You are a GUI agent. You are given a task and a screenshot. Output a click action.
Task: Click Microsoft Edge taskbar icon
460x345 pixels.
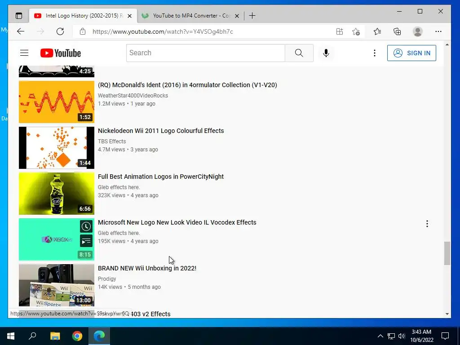(99, 336)
